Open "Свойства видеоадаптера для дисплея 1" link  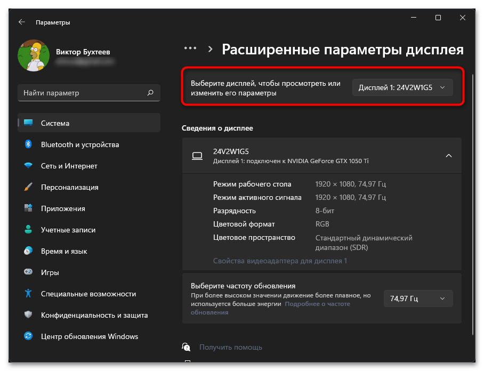pyautogui.click(x=280, y=261)
